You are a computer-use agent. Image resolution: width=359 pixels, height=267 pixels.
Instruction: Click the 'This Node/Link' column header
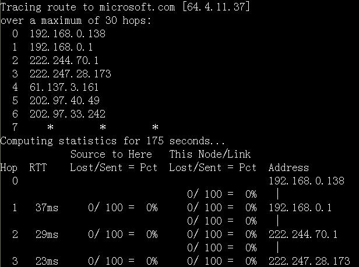[x=210, y=154]
